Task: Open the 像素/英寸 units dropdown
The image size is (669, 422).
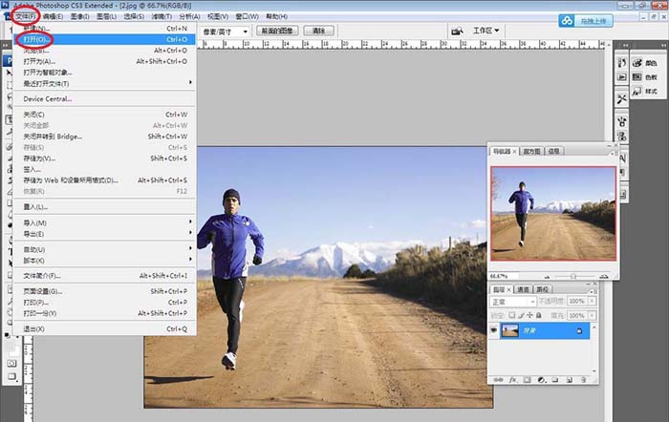Action: pyautogui.click(x=225, y=32)
